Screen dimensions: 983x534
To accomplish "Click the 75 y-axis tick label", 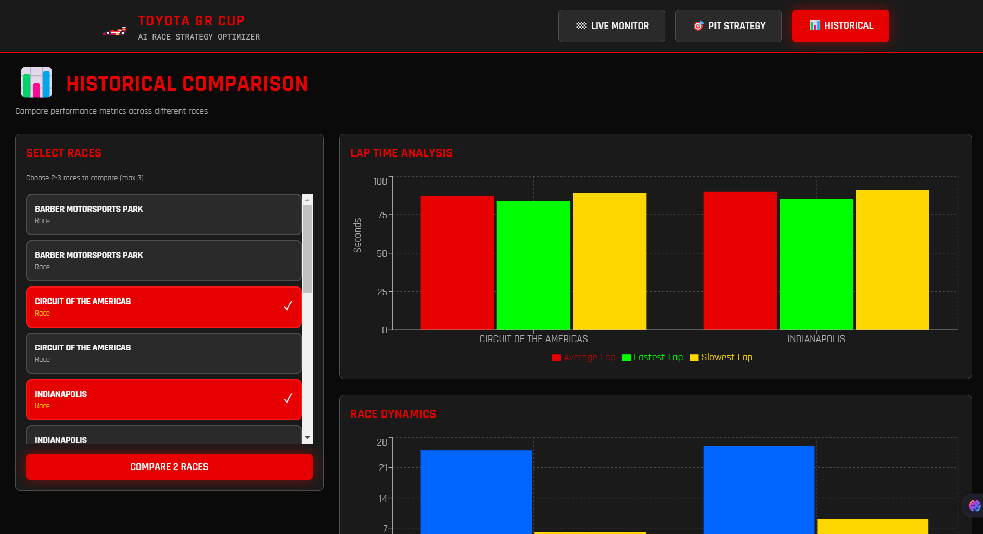I will pos(382,215).
